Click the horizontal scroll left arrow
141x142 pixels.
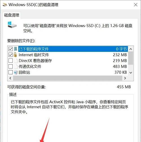pos(10,78)
